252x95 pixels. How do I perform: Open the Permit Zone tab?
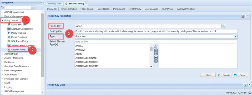(x=119, y=9)
